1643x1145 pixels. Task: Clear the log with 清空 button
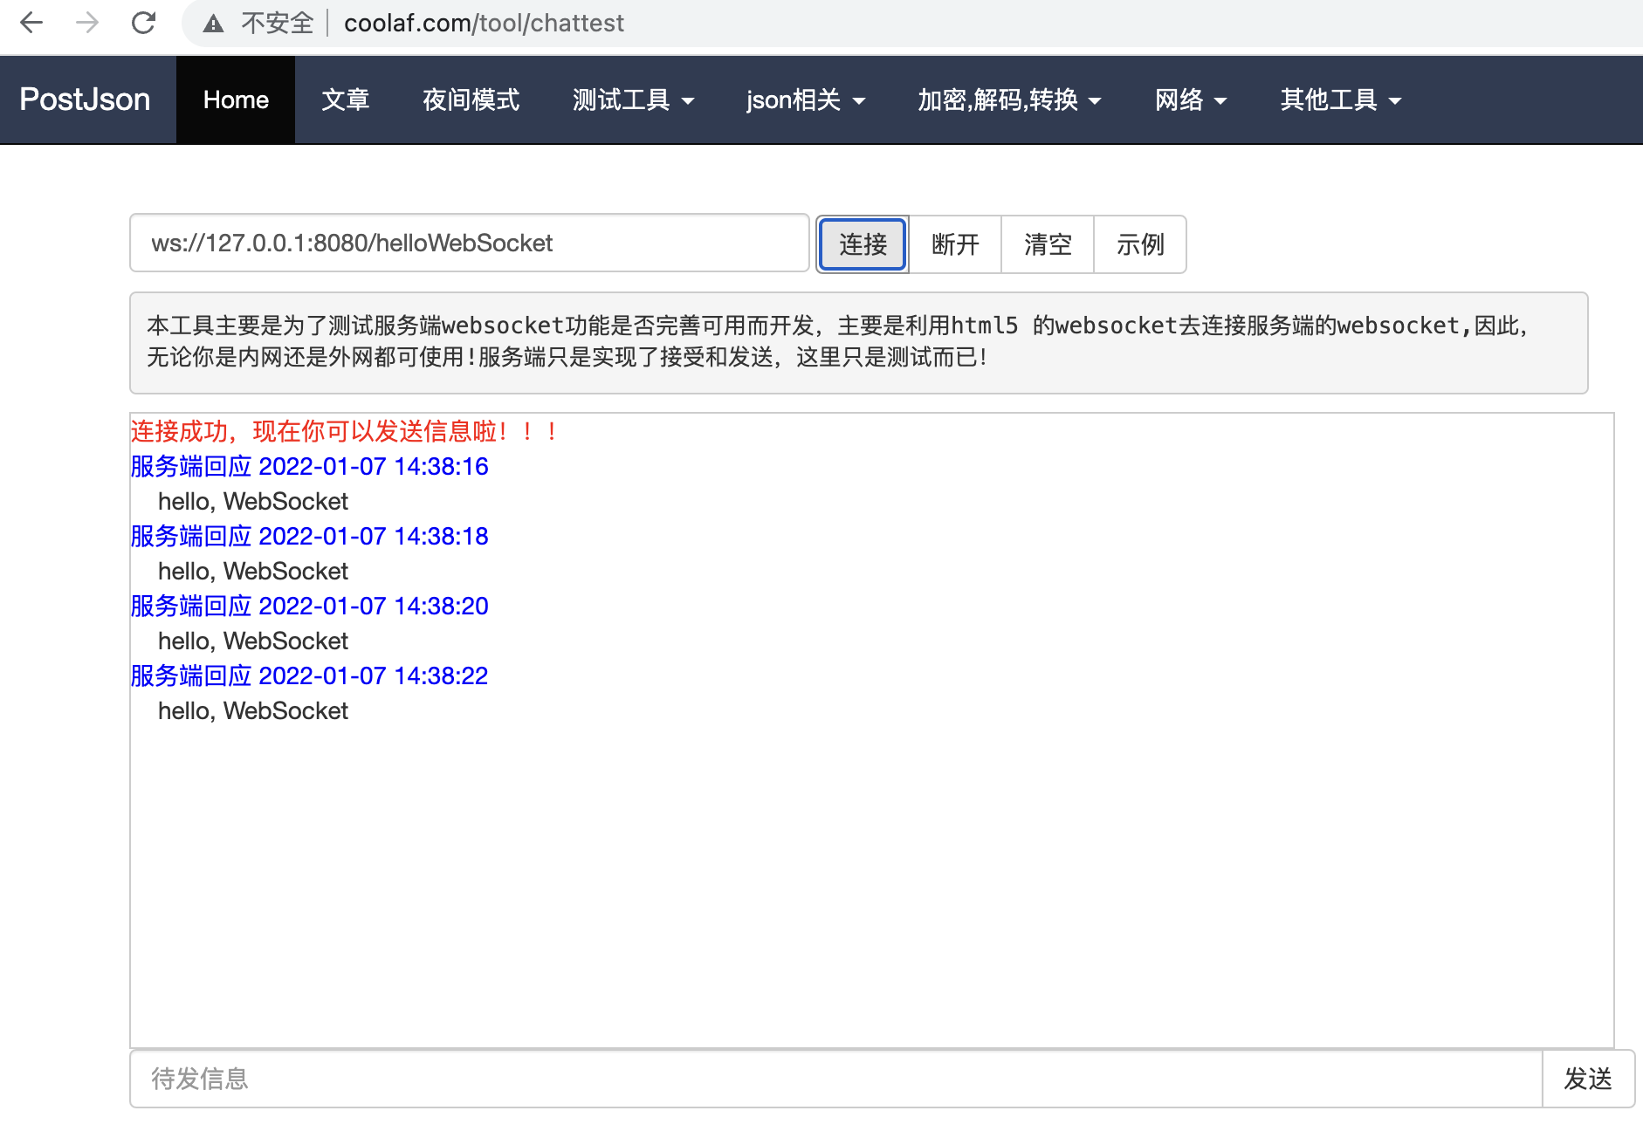tap(1048, 244)
